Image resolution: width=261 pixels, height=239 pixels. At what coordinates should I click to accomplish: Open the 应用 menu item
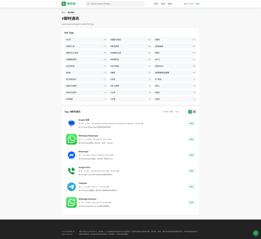tap(163, 4)
